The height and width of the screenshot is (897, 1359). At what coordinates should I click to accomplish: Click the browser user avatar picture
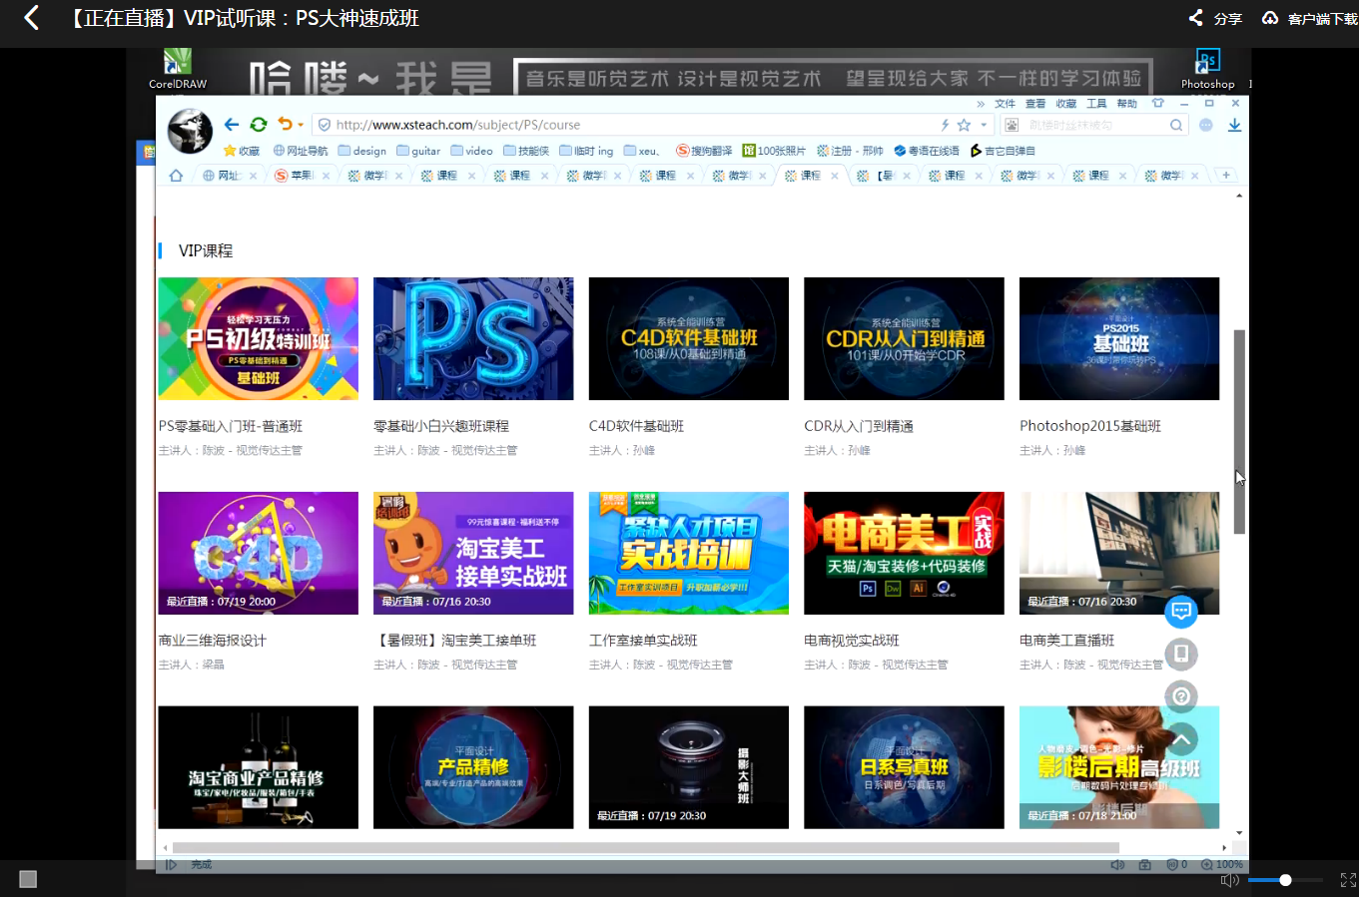click(x=190, y=131)
